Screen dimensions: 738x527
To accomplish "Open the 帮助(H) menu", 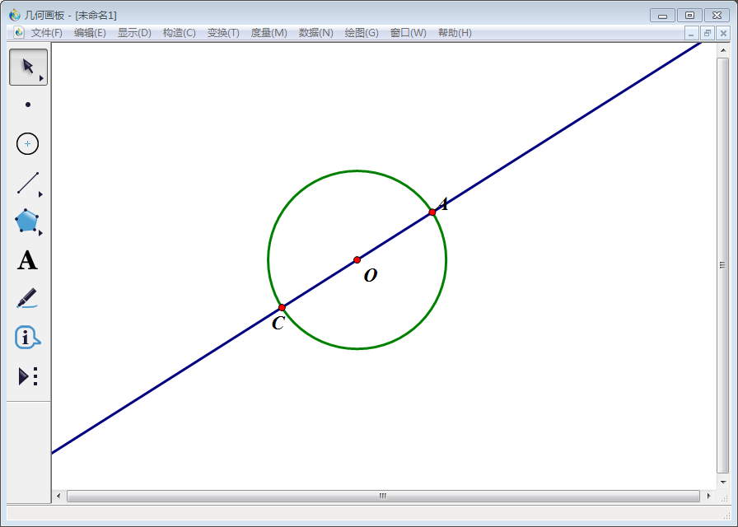I will pos(455,33).
